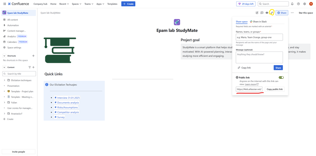Click the Search by title field
316x156 pixels.
pos(19,74)
